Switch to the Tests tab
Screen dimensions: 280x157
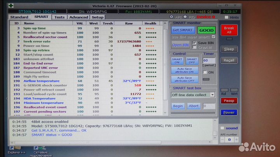tap(59, 17)
